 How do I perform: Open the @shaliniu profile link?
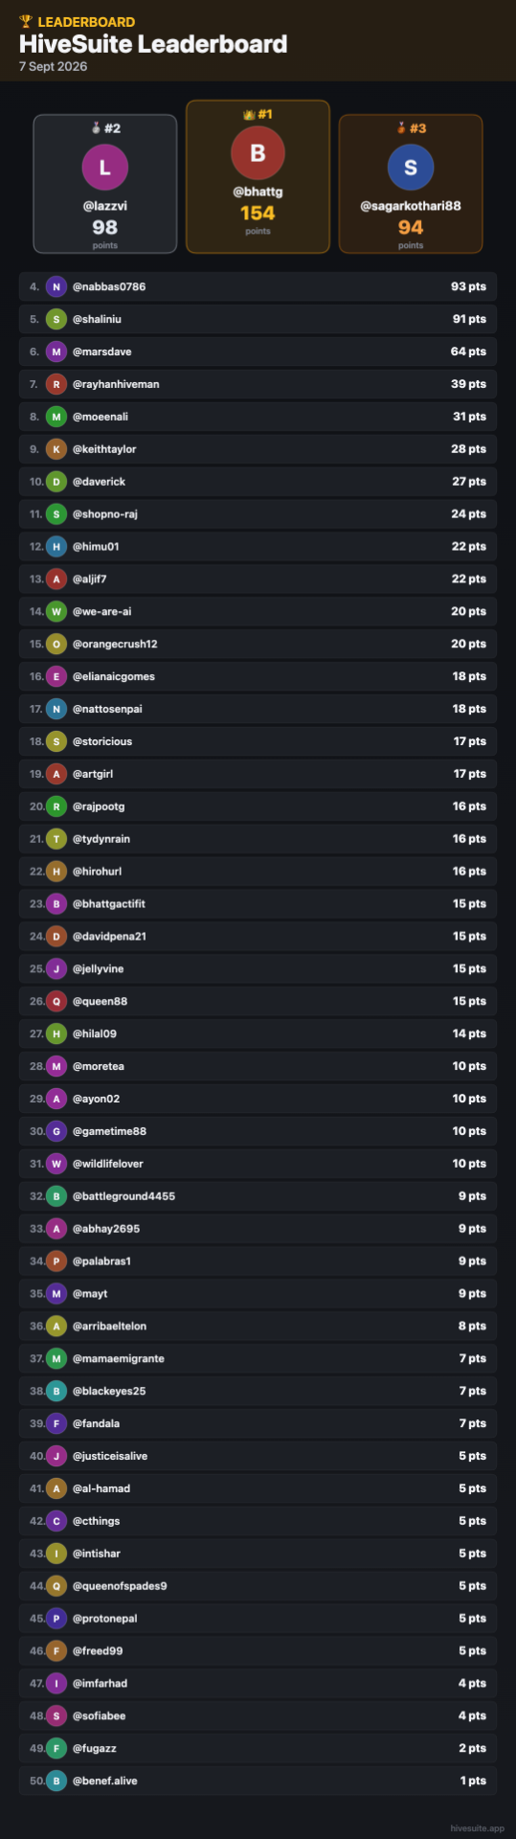(97, 319)
